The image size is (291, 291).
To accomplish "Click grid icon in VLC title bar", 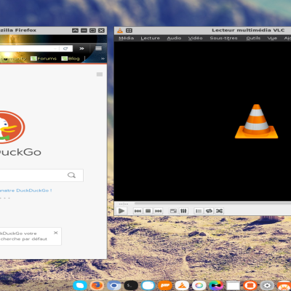I will (129, 31).
